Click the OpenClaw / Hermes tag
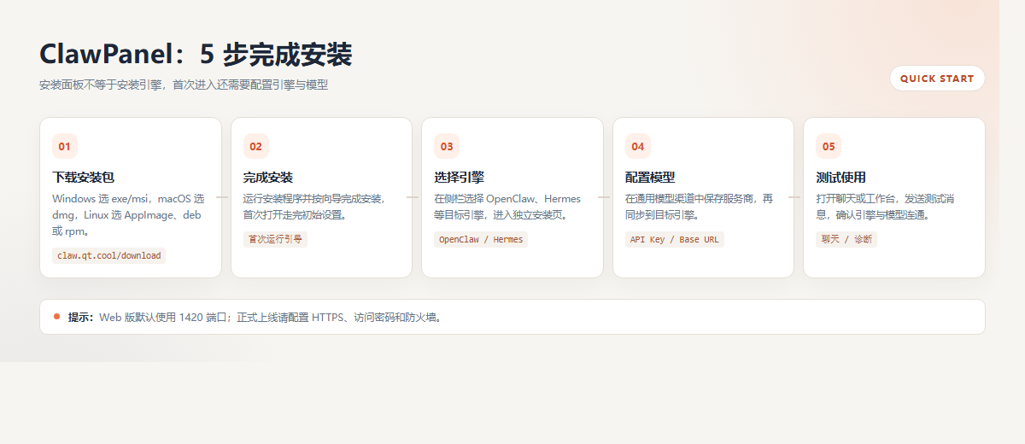The height and width of the screenshot is (444, 1025). coord(481,239)
